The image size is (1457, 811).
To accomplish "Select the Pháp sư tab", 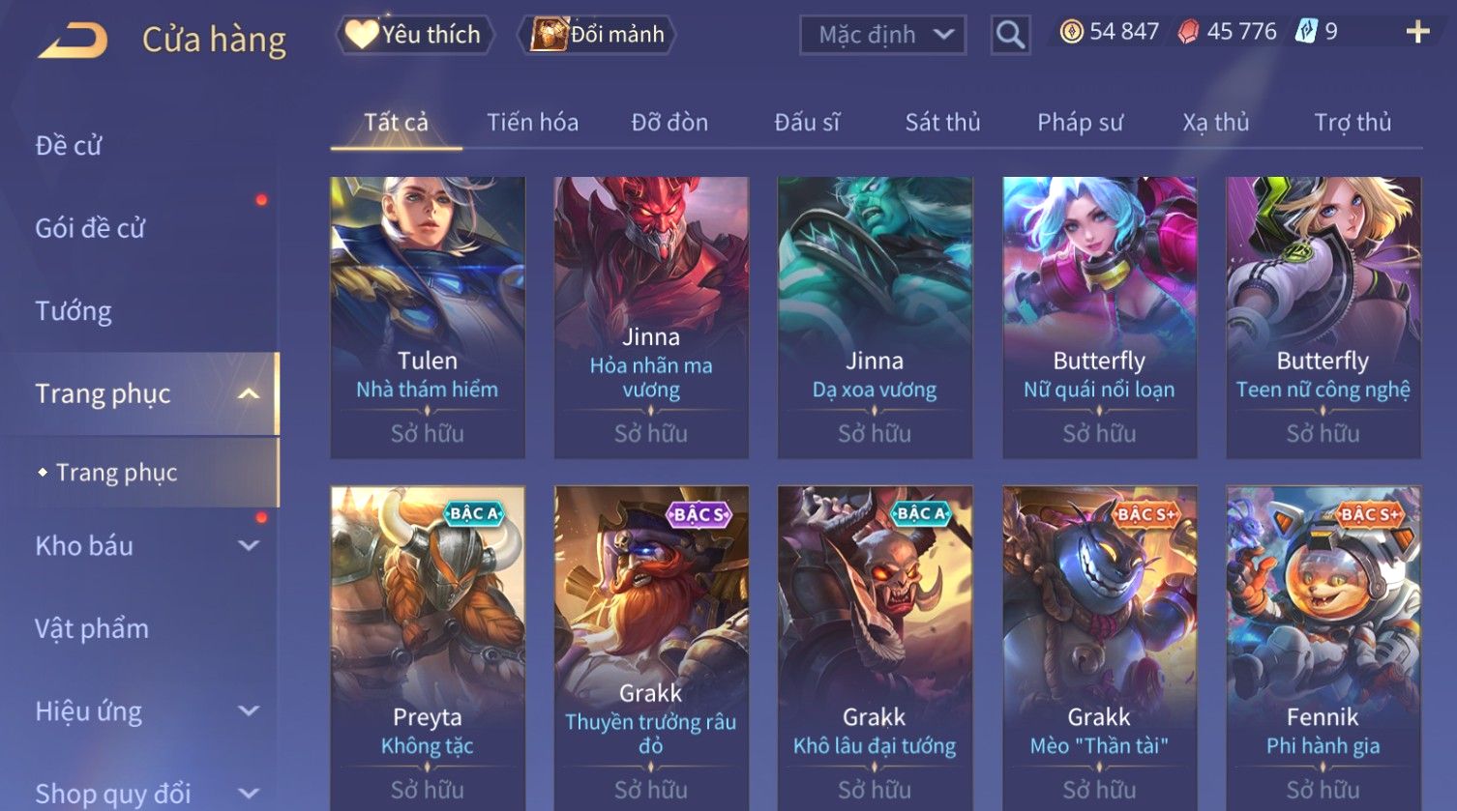I will coord(1080,123).
